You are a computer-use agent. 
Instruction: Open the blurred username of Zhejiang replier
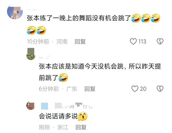coord(73,106)
